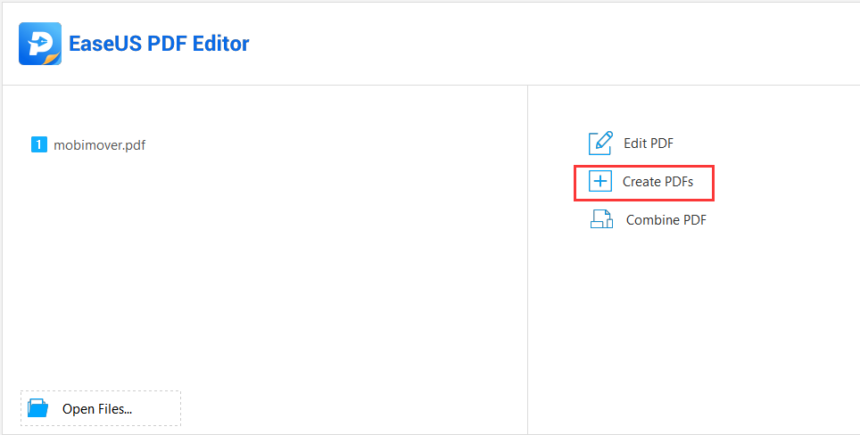
Task: Click the blue folder icon beside Open Files
Action: 38,408
